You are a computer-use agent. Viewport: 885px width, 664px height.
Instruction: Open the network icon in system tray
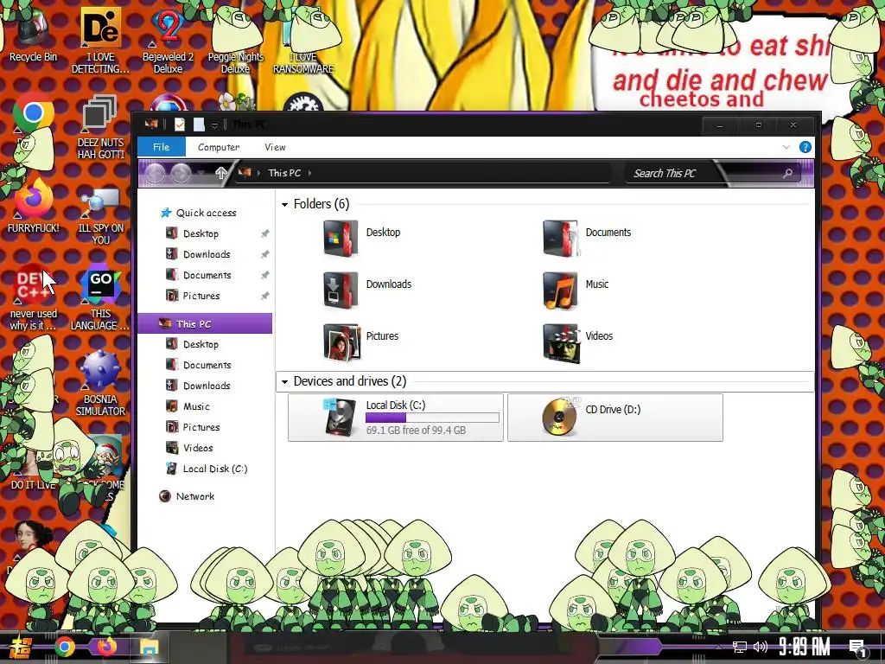[740, 647]
